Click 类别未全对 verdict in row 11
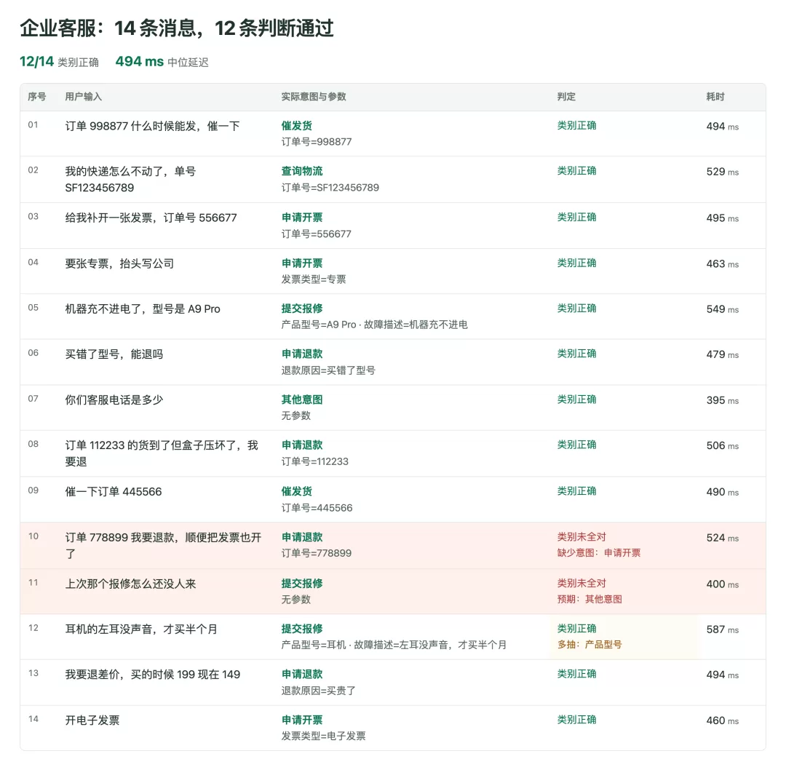786x759 pixels. (x=581, y=583)
